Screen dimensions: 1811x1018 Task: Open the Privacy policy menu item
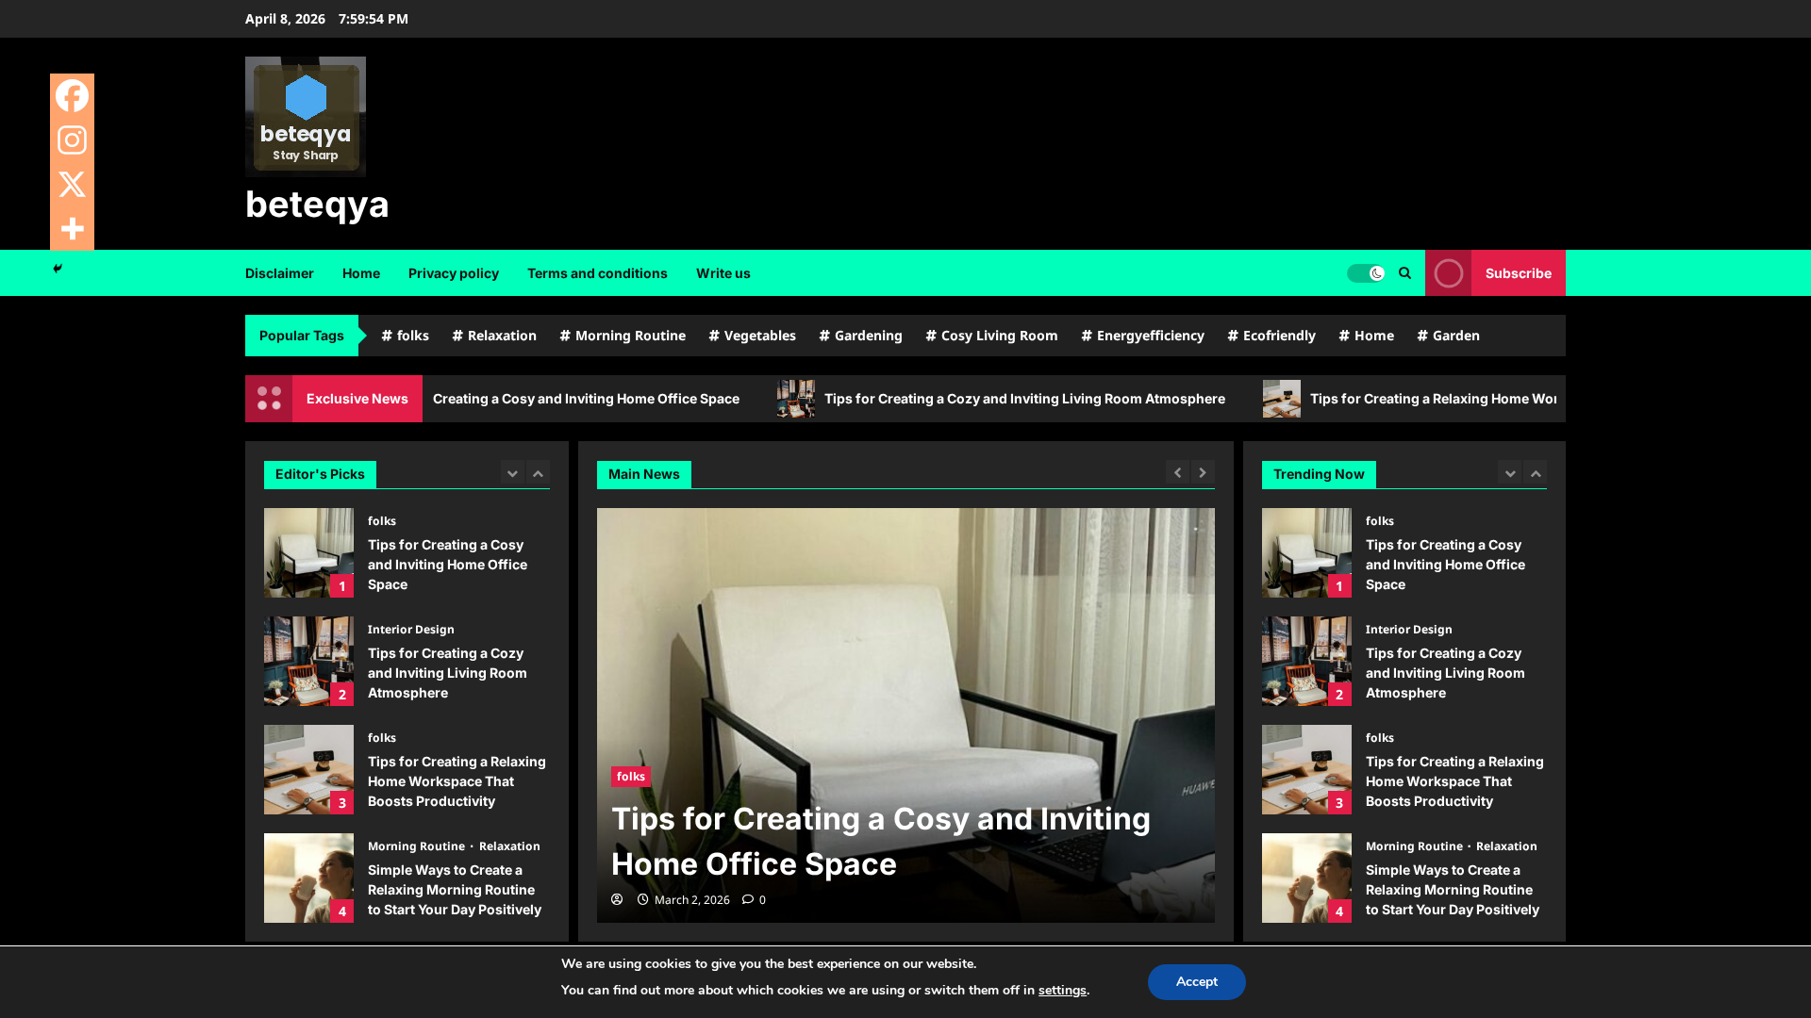pyautogui.click(x=454, y=272)
